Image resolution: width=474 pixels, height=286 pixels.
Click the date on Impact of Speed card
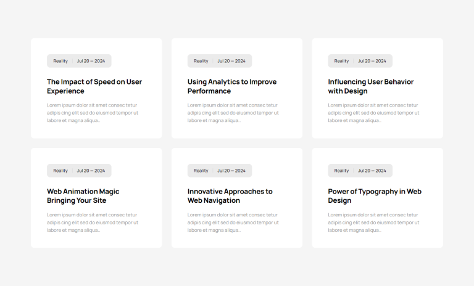click(x=91, y=61)
